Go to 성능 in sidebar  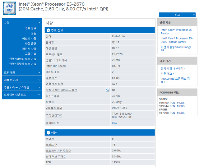pyautogui.click(x=34, y=33)
